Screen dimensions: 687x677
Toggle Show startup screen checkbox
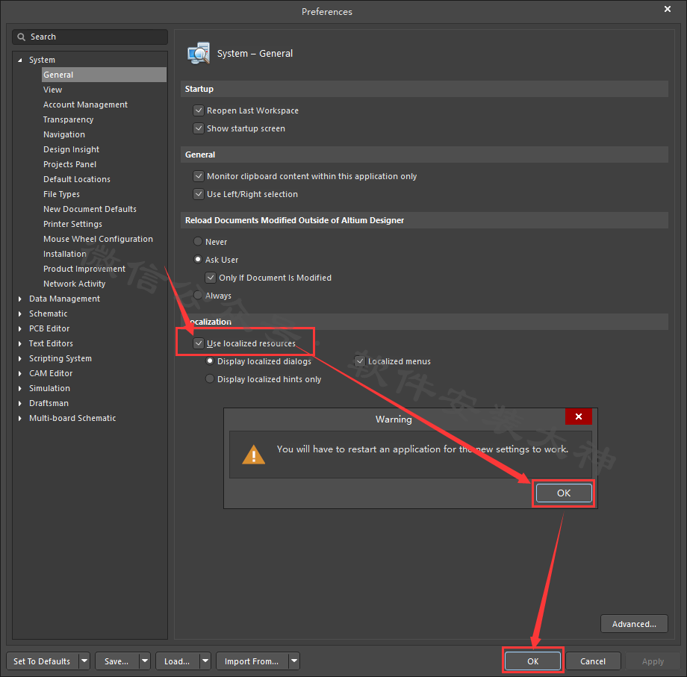pyautogui.click(x=199, y=128)
